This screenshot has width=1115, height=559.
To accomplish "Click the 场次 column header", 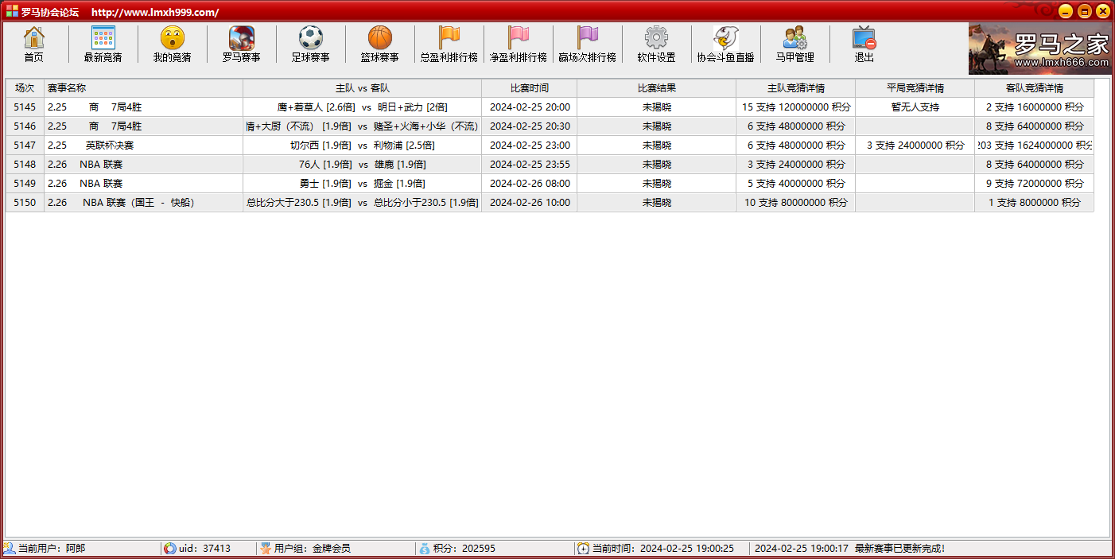I will click(25, 88).
